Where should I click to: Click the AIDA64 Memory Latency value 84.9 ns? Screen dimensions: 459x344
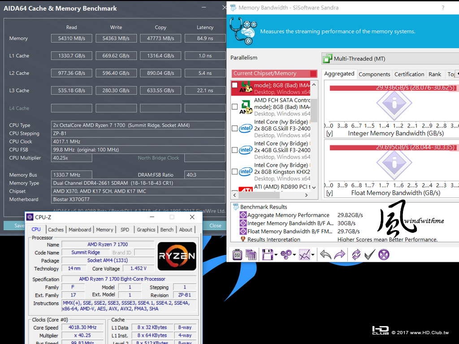[205, 39]
